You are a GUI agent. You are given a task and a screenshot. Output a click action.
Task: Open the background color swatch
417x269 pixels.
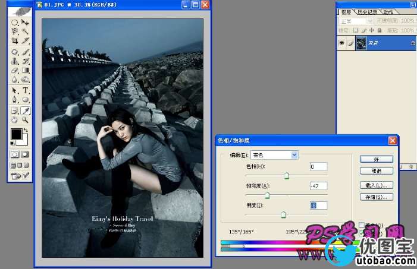pos(24,142)
